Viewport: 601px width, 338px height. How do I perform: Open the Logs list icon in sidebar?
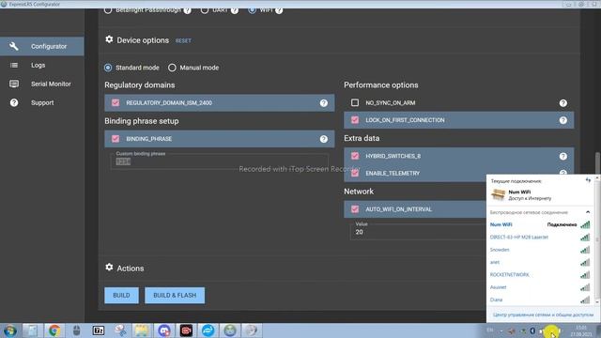click(14, 65)
